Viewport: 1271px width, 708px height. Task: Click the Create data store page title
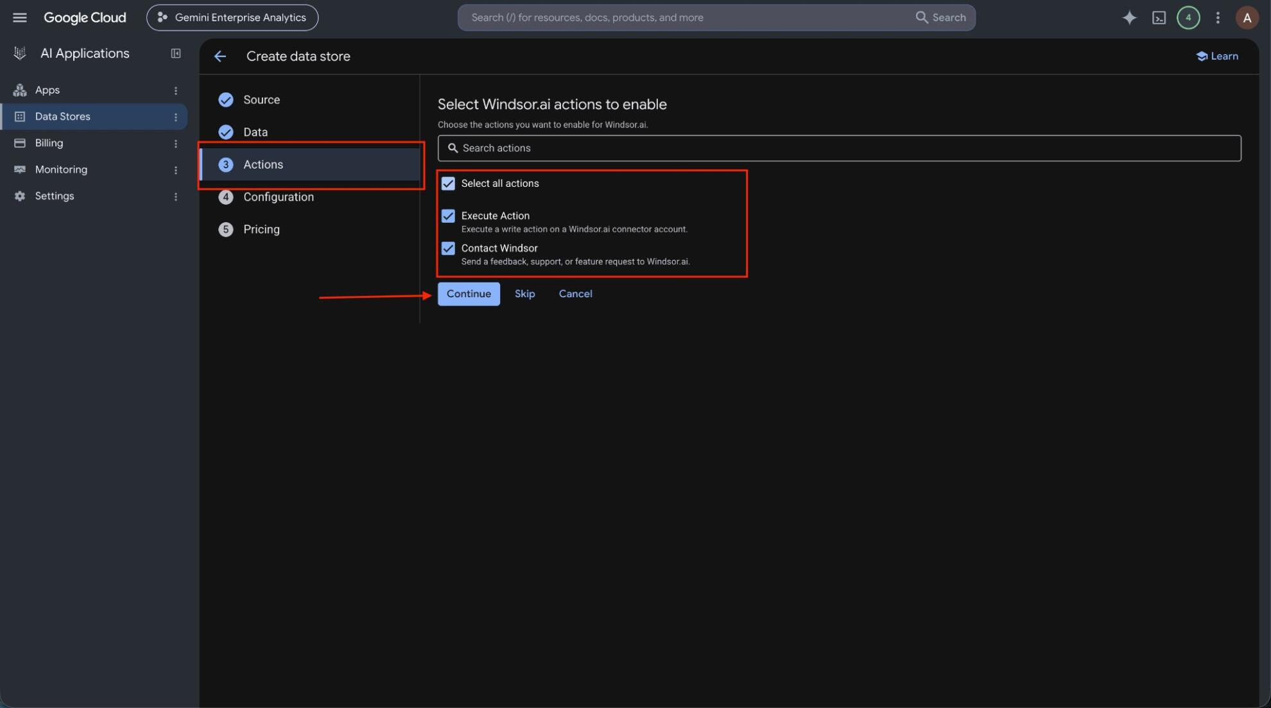click(x=298, y=56)
